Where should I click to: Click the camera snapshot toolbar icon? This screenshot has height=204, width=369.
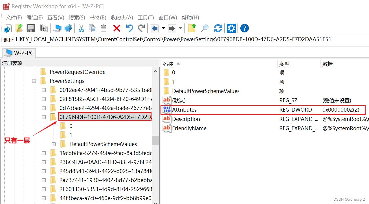pyautogui.click(x=44, y=28)
